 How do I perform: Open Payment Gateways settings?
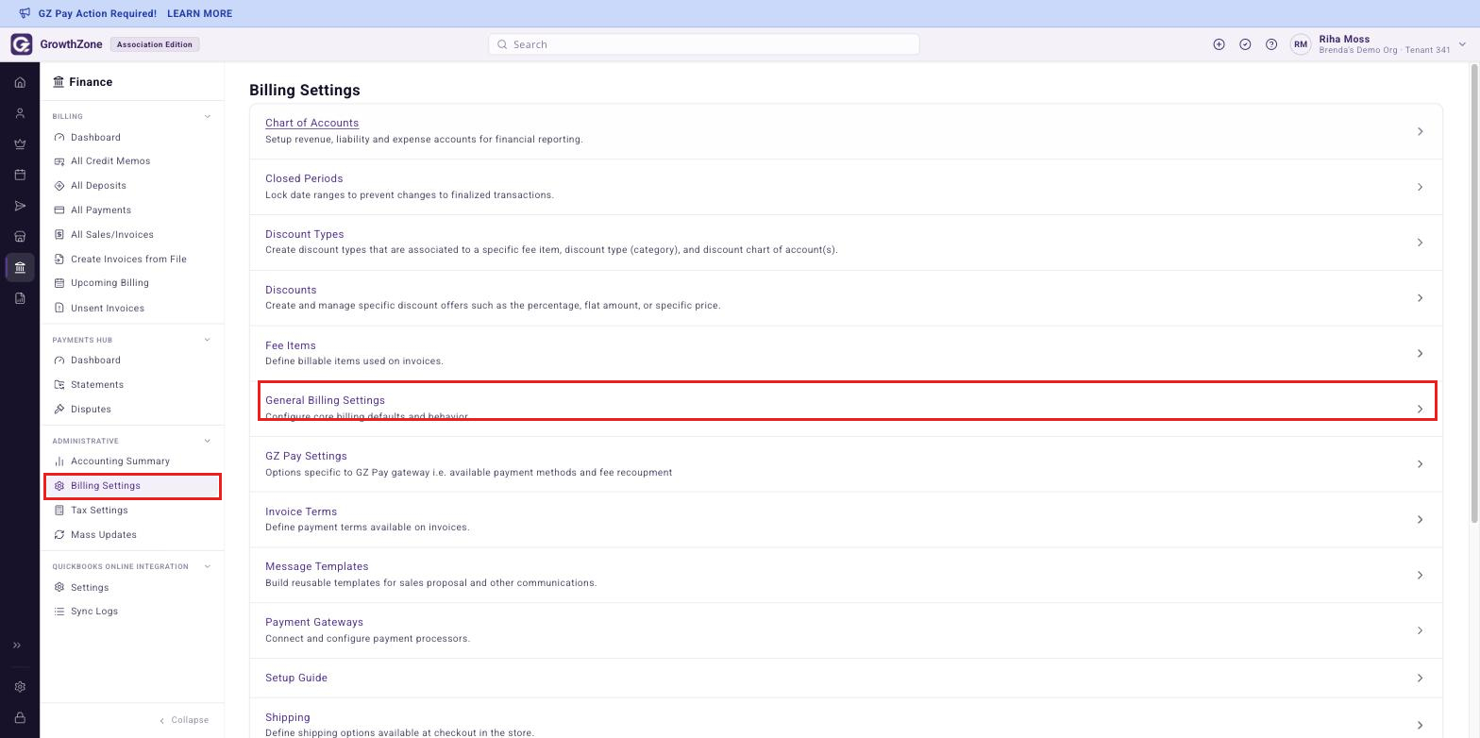click(847, 630)
